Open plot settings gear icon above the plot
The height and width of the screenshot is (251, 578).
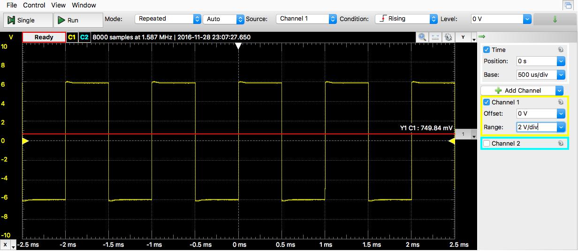click(449, 37)
